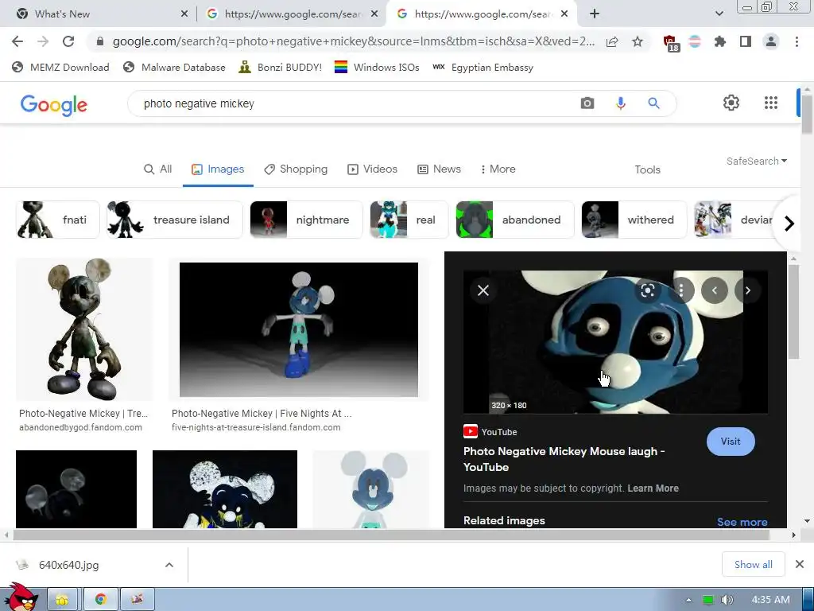Image resolution: width=814 pixels, height=611 pixels.
Task: Show previous image in preview panel
Action: [x=715, y=290]
